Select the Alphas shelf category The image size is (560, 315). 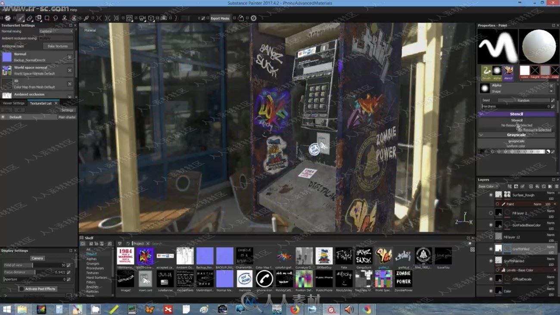(x=91, y=259)
